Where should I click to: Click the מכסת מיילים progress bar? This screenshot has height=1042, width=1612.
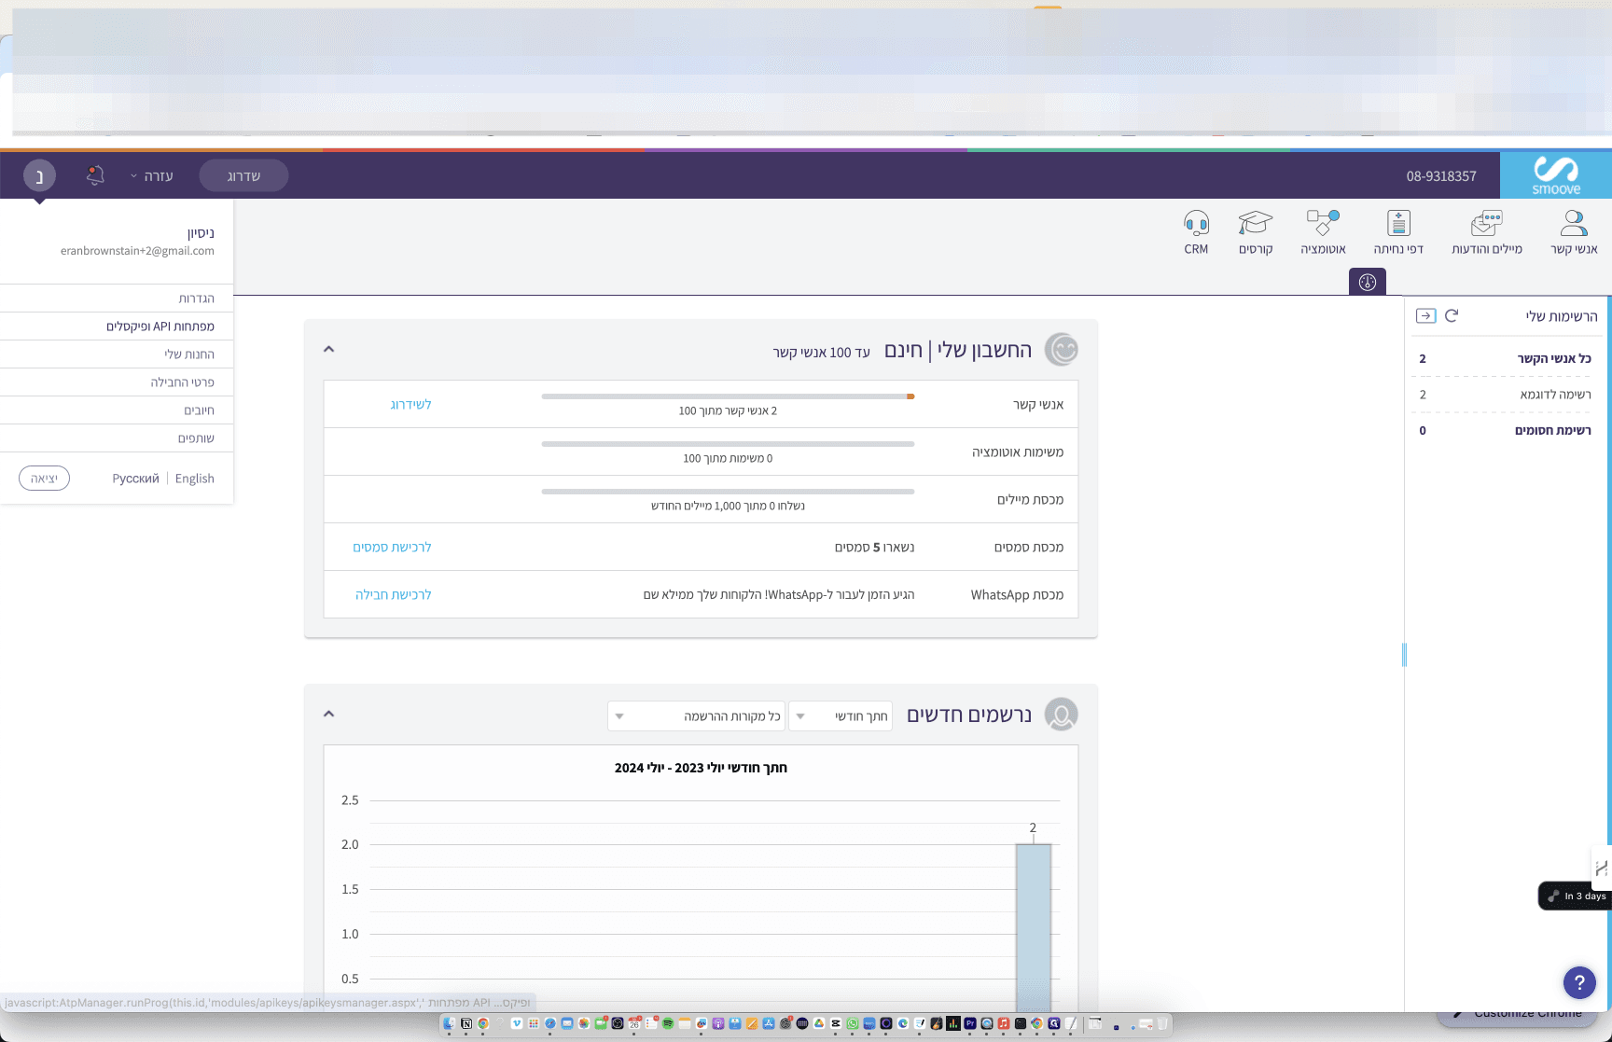pos(728,492)
